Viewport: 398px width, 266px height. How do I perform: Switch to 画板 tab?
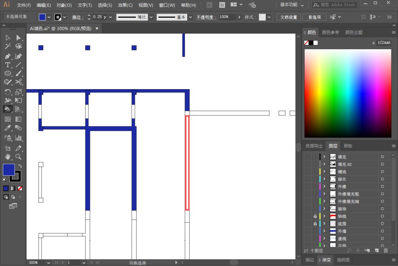tap(348, 146)
